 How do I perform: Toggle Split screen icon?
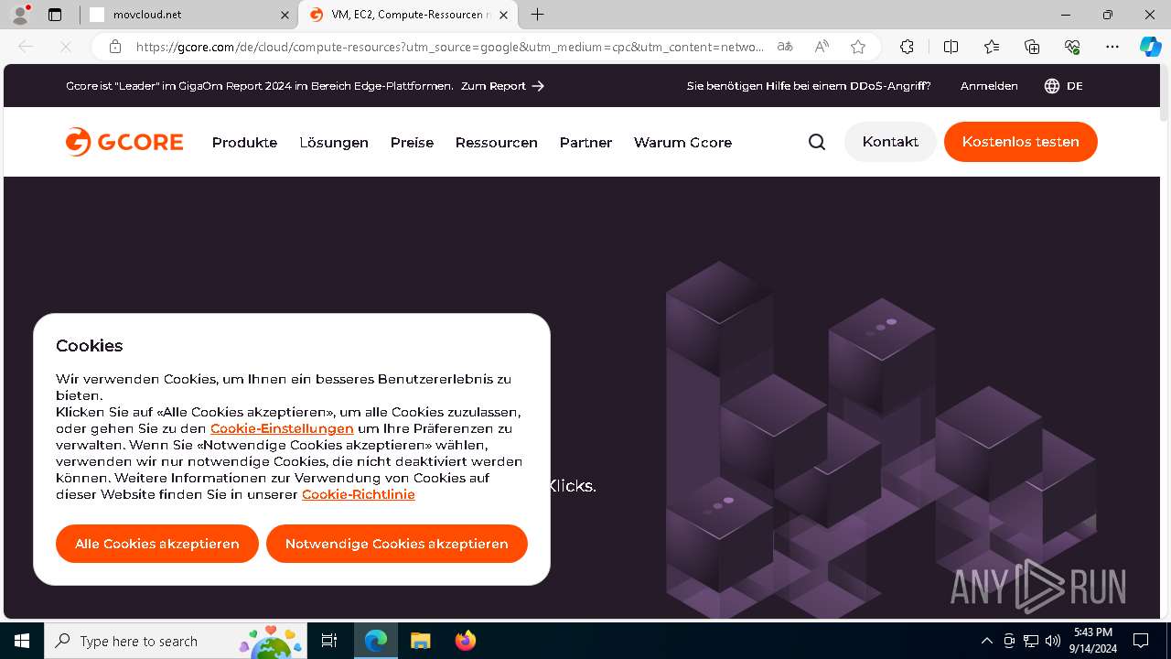coord(951,47)
